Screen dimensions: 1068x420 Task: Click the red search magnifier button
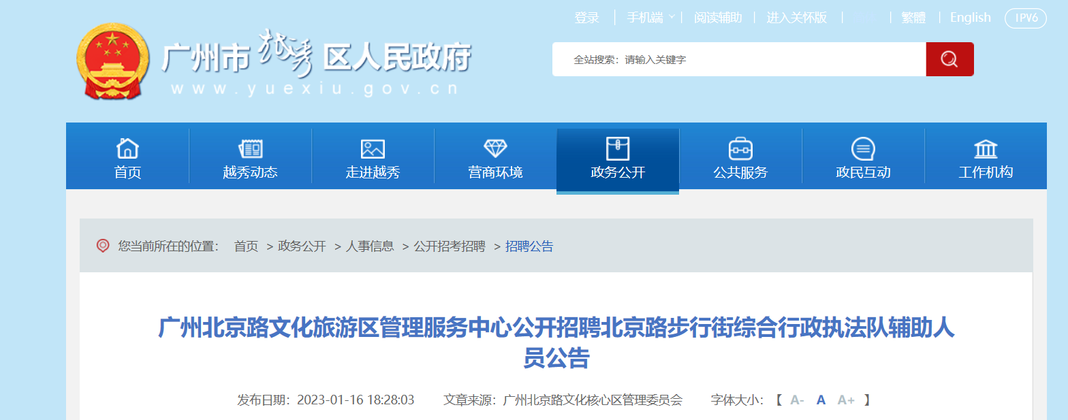click(x=949, y=59)
